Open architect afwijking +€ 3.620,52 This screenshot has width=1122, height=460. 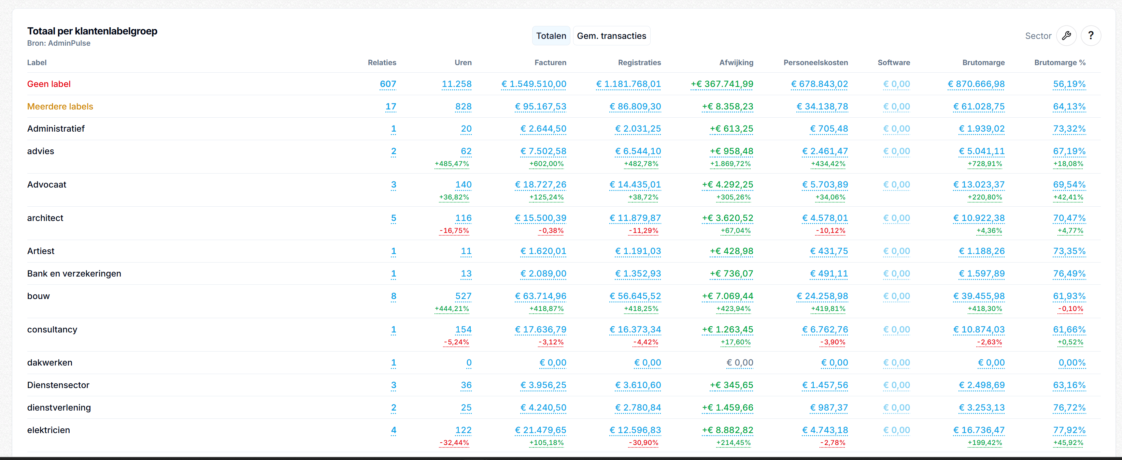coord(727,218)
